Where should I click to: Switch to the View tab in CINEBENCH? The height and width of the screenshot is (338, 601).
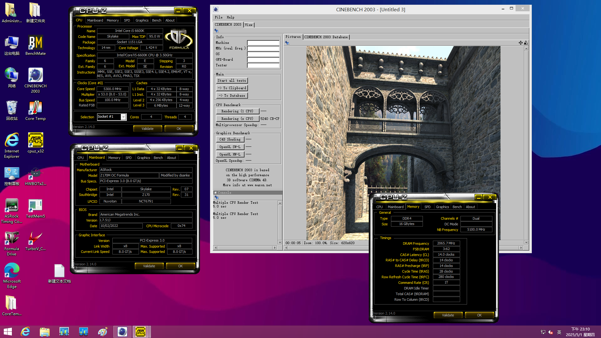[x=249, y=25]
